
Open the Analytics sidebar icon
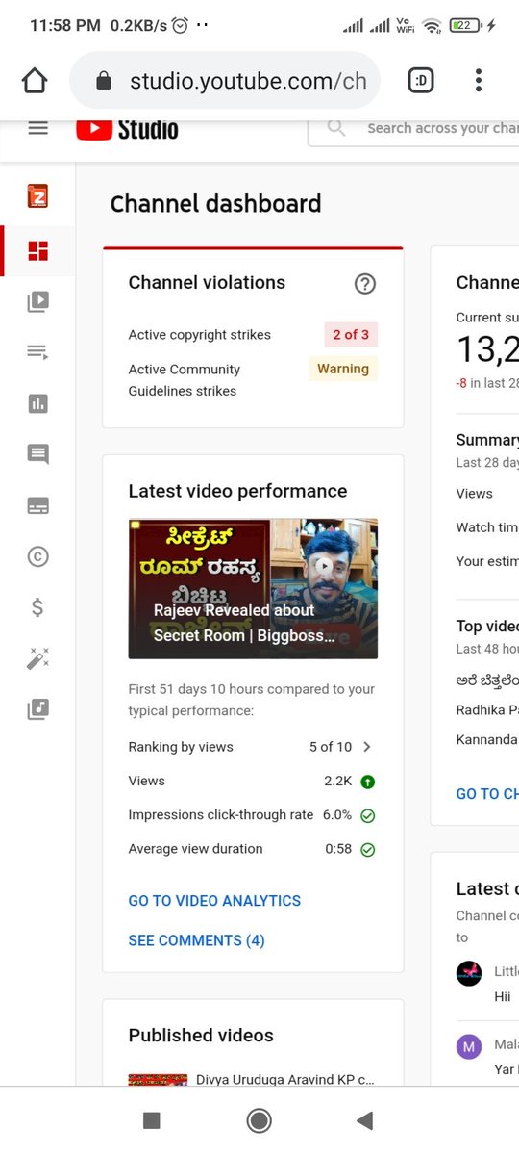click(37, 404)
